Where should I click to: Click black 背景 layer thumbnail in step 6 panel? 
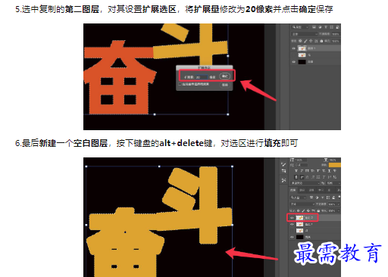point(299,237)
